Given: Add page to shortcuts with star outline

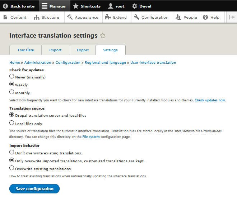Looking at the screenshot, I should pos(103,35).
